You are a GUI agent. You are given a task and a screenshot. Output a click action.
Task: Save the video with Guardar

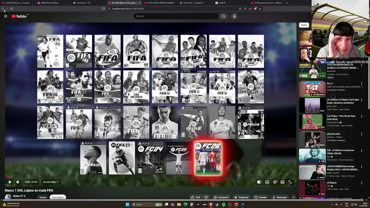coord(260,197)
